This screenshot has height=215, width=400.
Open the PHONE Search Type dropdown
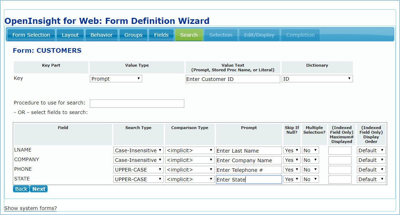(x=138, y=170)
